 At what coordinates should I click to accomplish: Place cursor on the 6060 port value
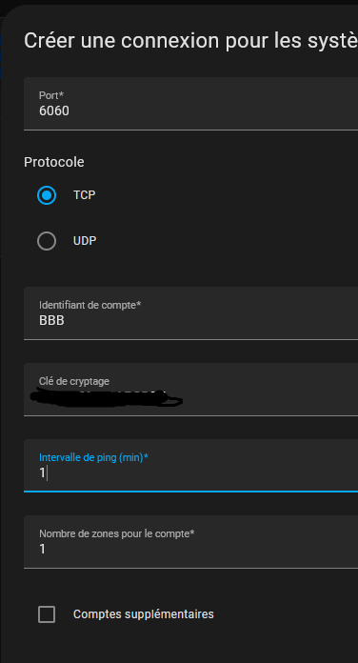click(54, 110)
